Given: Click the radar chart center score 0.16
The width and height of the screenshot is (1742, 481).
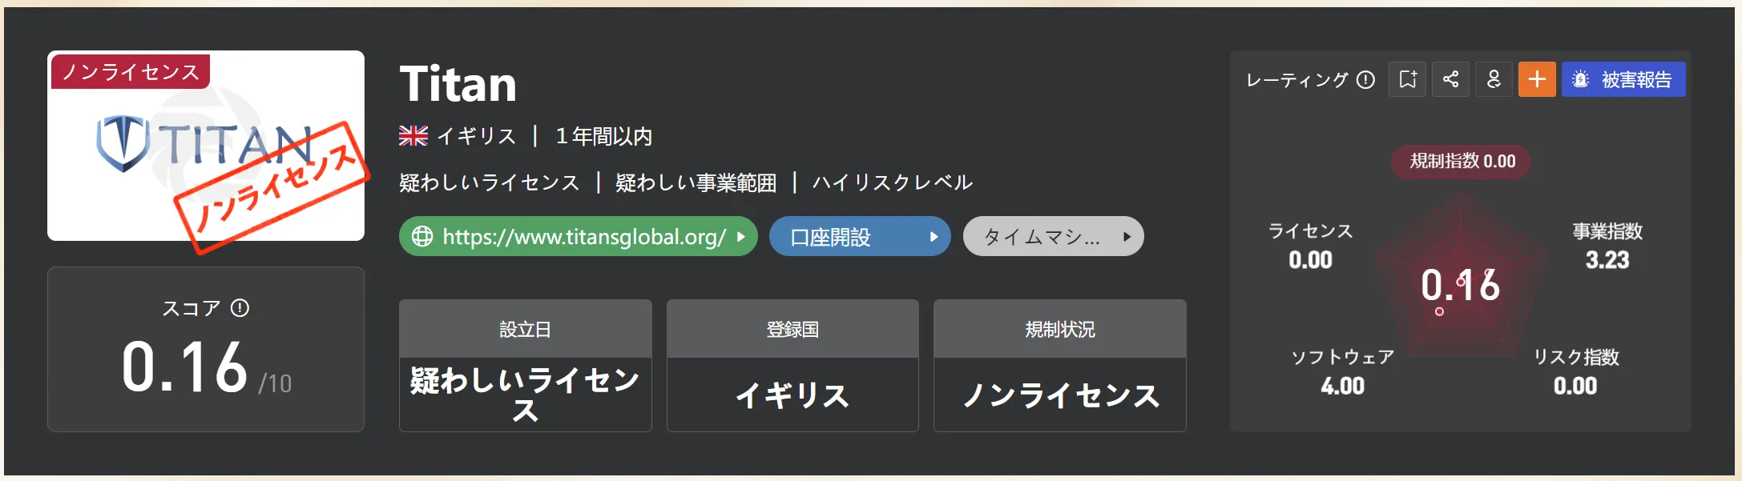Looking at the screenshot, I should pyautogui.click(x=1460, y=285).
